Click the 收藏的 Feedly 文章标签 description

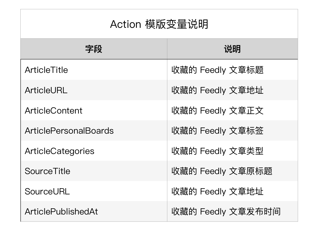click(217, 131)
